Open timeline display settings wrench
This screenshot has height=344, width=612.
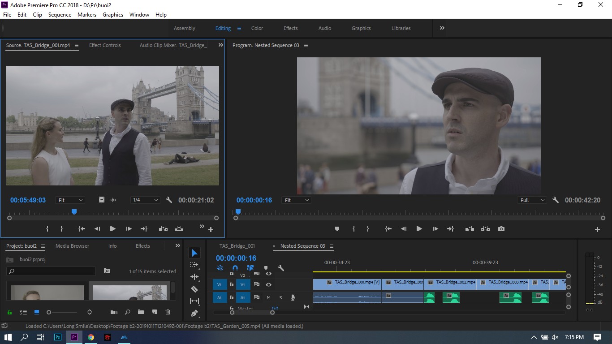pyautogui.click(x=281, y=268)
